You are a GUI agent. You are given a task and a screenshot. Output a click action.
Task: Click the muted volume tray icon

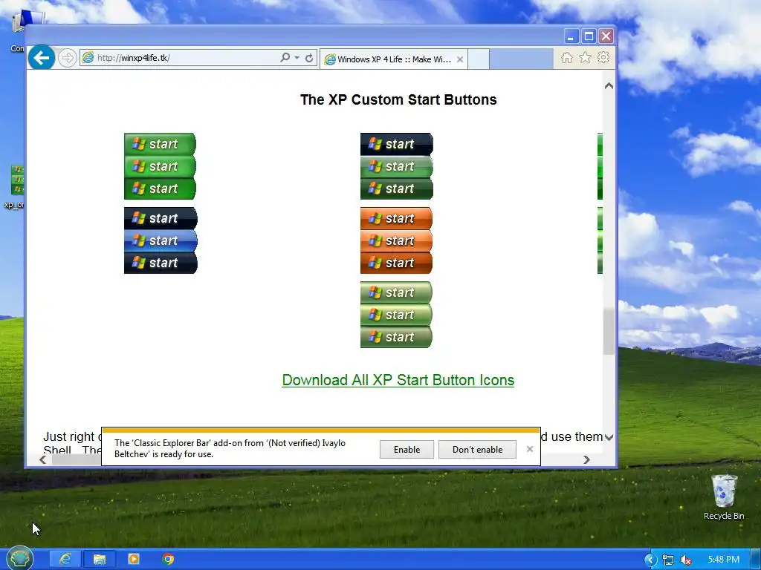(x=686, y=560)
